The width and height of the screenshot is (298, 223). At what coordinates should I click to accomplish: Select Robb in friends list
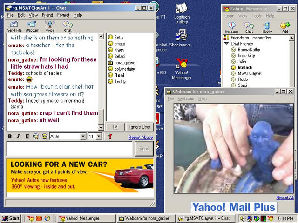tap(243, 79)
